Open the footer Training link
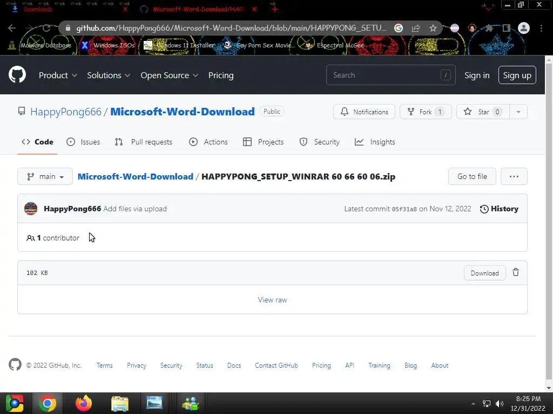This screenshot has height=414, width=553. coord(379,365)
